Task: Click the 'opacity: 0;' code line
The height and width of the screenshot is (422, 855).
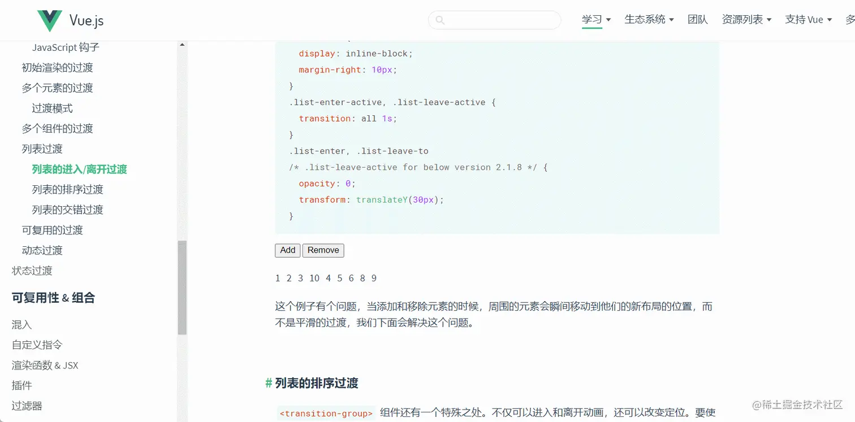Action: (x=327, y=184)
